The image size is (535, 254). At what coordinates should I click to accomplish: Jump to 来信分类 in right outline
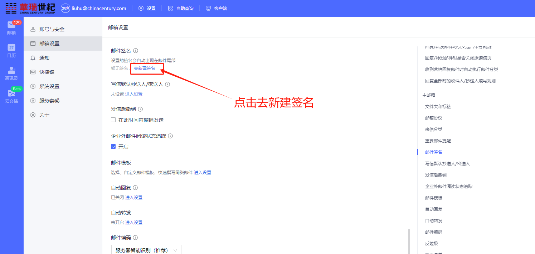434,129
